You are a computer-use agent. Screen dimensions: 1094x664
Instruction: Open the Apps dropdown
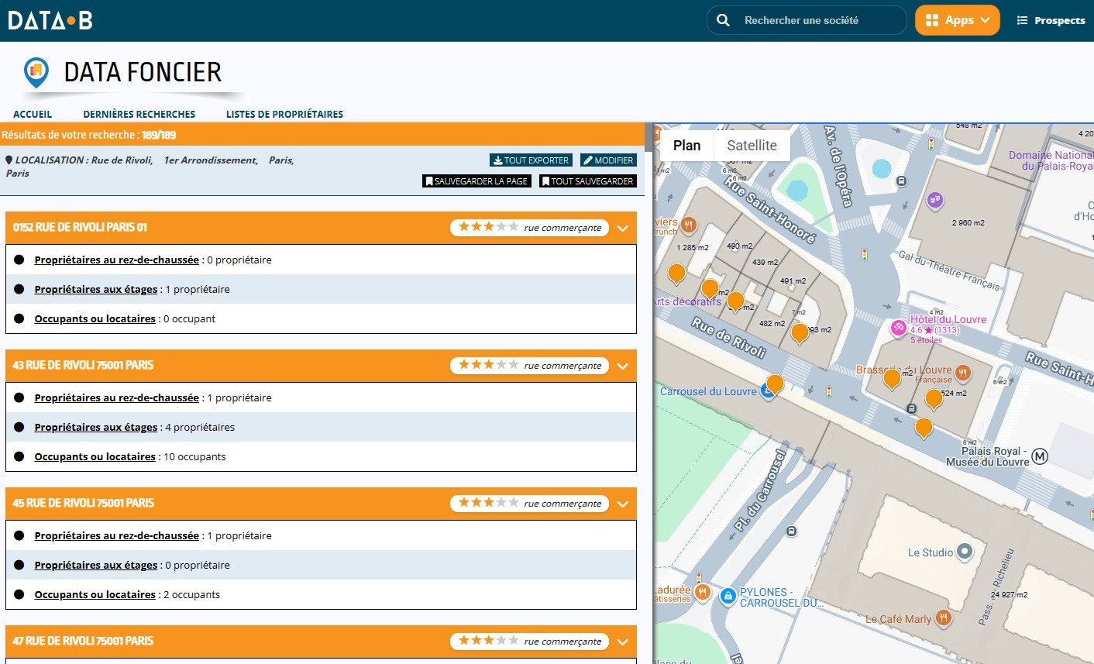point(958,20)
